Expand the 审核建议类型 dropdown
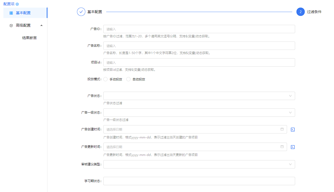The width and height of the screenshot is (334, 192). [x=199, y=164]
